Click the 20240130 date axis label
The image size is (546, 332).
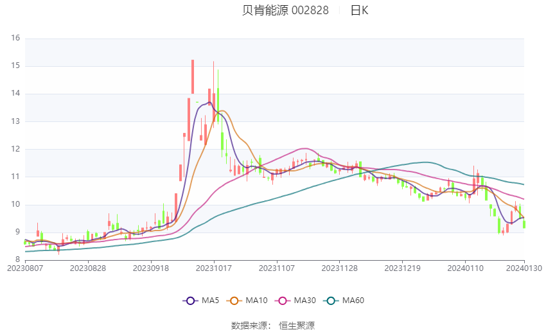(524, 268)
